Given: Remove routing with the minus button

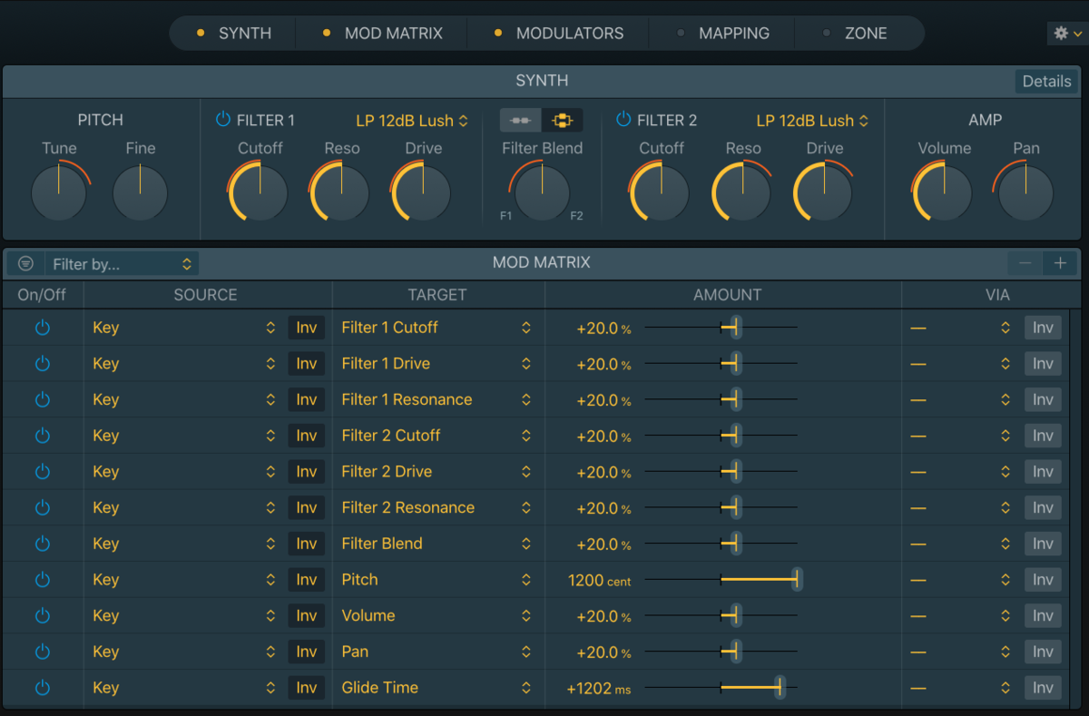Looking at the screenshot, I should [x=1025, y=263].
